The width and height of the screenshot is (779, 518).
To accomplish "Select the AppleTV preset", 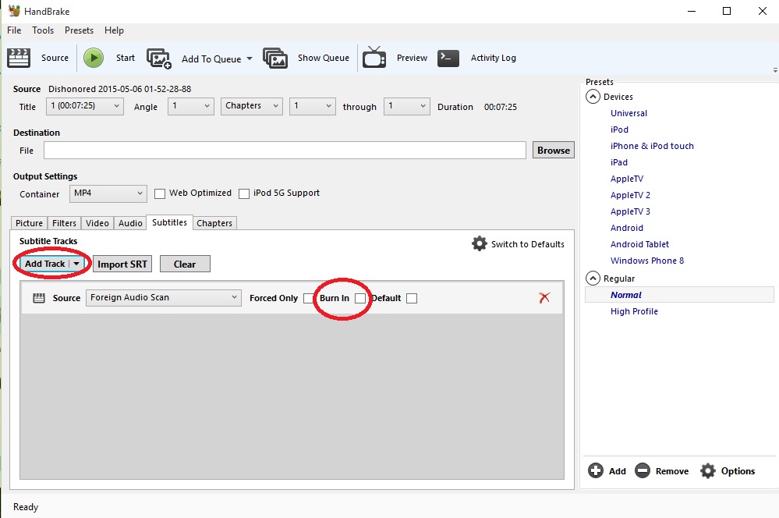I will click(x=626, y=179).
